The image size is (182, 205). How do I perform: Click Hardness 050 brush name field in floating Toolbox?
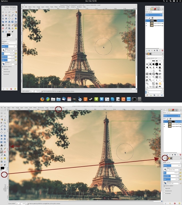point(10,51)
